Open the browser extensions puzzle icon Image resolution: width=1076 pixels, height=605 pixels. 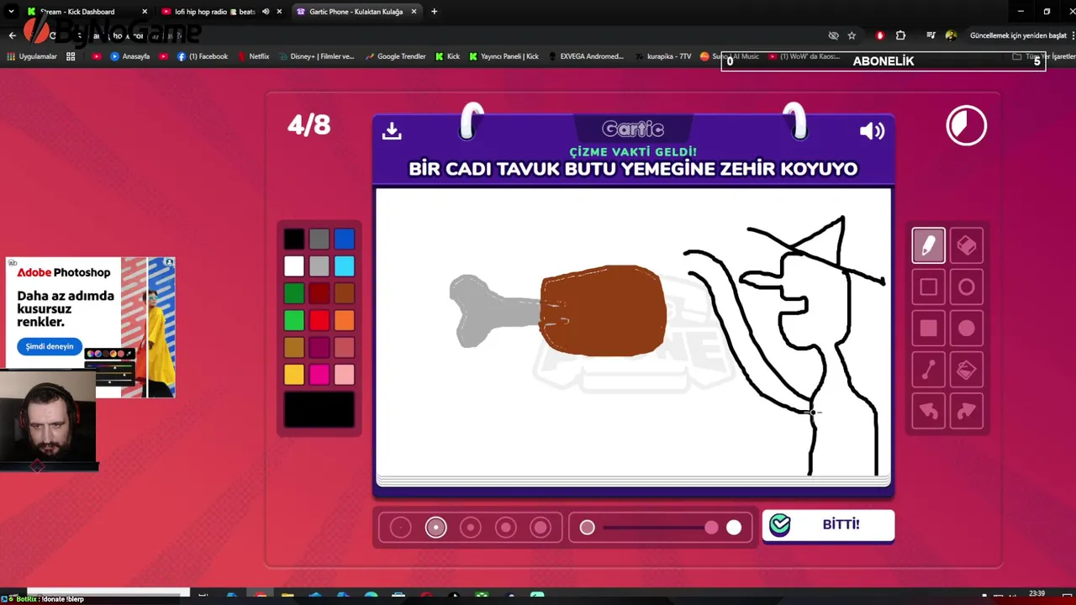[x=900, y=35]
